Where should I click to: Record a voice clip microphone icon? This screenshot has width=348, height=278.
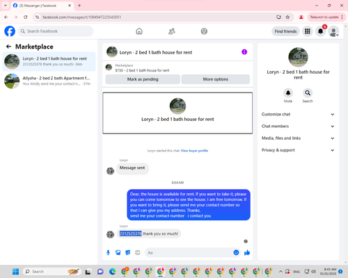tap(108, 252)
